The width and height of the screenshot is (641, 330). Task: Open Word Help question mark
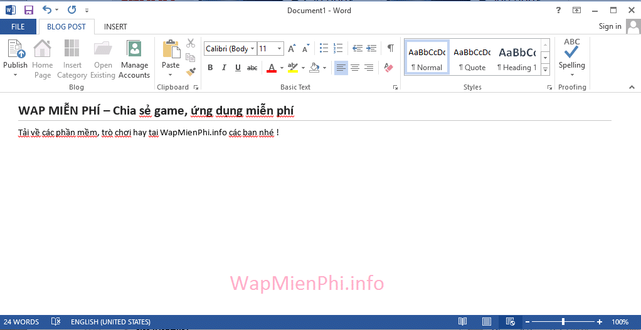click(558, 11)
